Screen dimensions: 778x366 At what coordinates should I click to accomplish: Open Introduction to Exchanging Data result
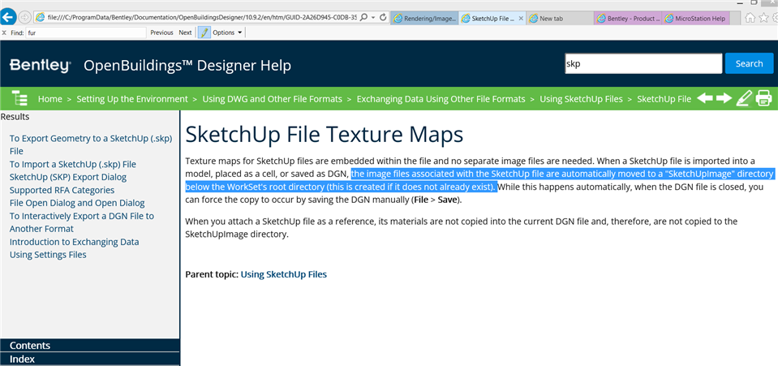pyautogui.click(x=75, y=242)
